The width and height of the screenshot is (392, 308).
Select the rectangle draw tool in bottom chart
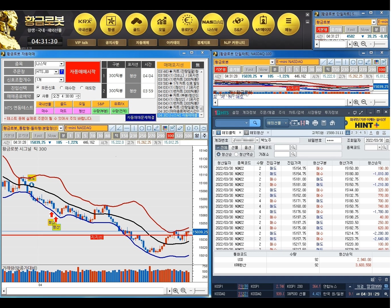click(x=149, y=128)
